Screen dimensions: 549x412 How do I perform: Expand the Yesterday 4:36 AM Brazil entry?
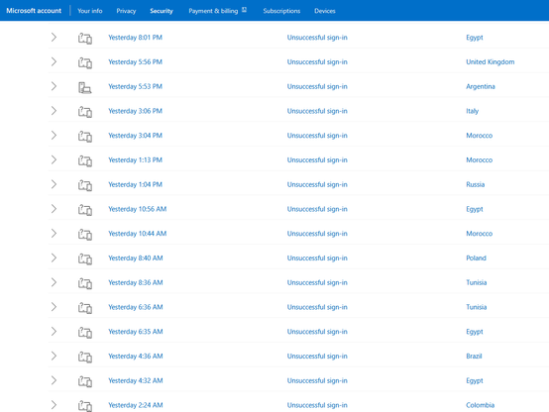[x=54, y=356]
